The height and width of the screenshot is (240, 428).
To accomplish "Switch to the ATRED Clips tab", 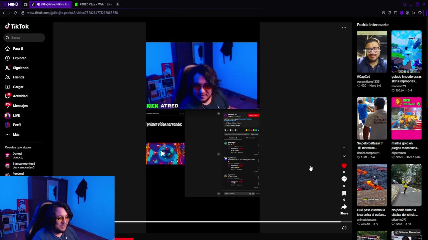I will click(x=93, y=4).
